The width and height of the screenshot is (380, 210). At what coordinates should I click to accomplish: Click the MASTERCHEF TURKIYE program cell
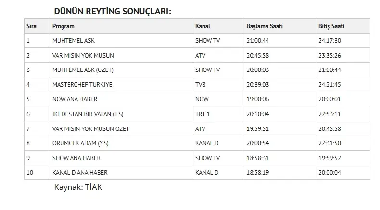(121, 84)
